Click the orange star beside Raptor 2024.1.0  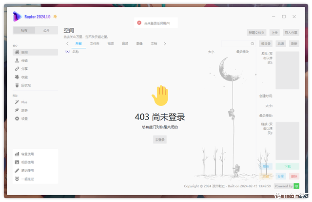coord(55,16)
